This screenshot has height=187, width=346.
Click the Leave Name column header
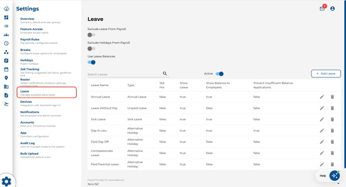(x=100, y=85)
